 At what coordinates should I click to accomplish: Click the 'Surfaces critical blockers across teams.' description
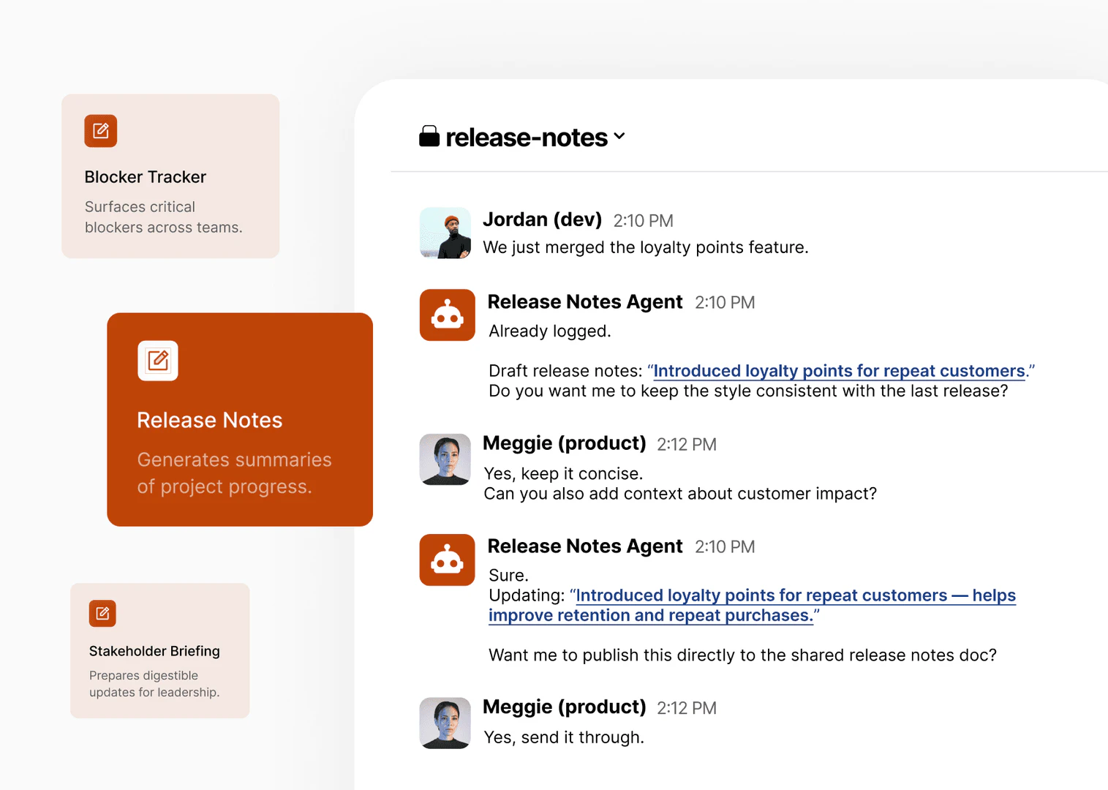pyautogui.click(x=164, y=217)
